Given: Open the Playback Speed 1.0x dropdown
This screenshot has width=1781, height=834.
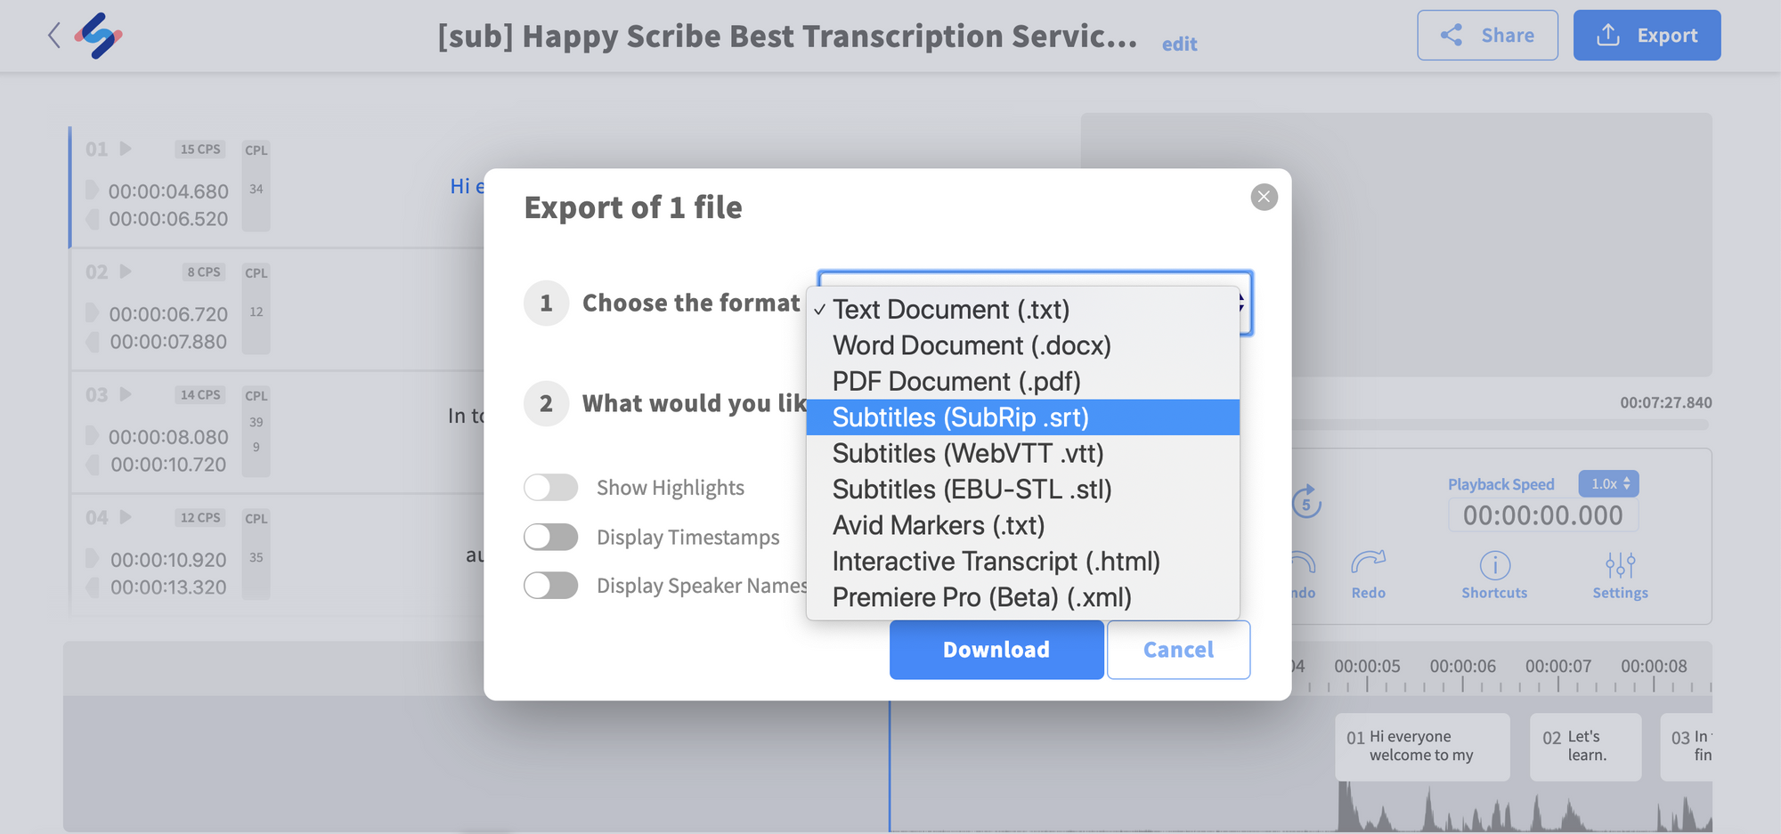Looking at the screenshot, I should [1608, 483].
